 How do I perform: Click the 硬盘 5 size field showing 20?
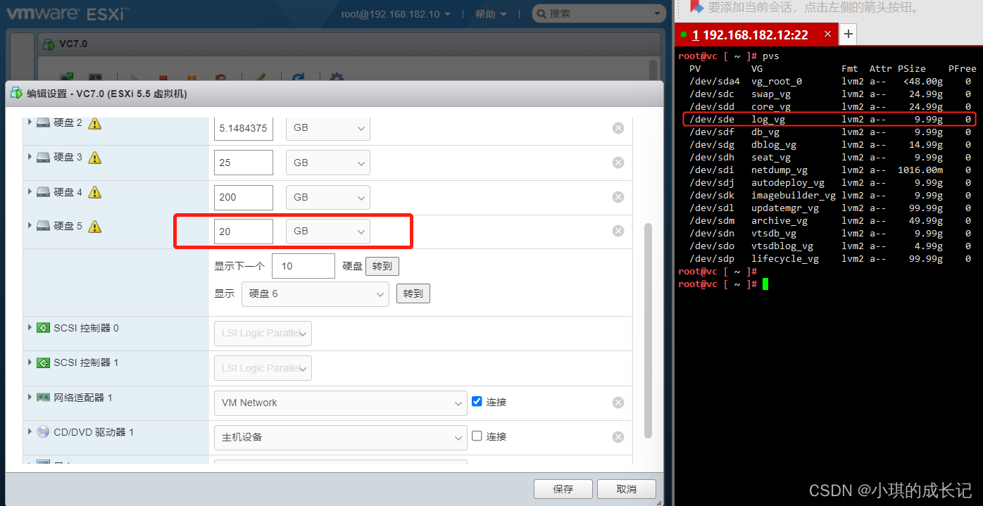click(x=243, y=231)
